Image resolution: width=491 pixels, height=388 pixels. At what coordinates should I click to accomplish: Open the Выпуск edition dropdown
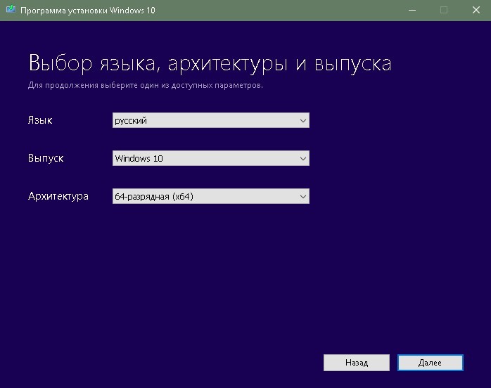tap(211, 158)
